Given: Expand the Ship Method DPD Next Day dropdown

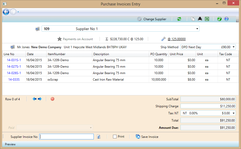Looking at the screenshot, I should (x=233, y=47).
